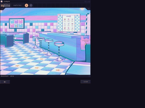Click the codepie logo on the menu board
This screenshot has height=108, width=145.
(68, 16)
